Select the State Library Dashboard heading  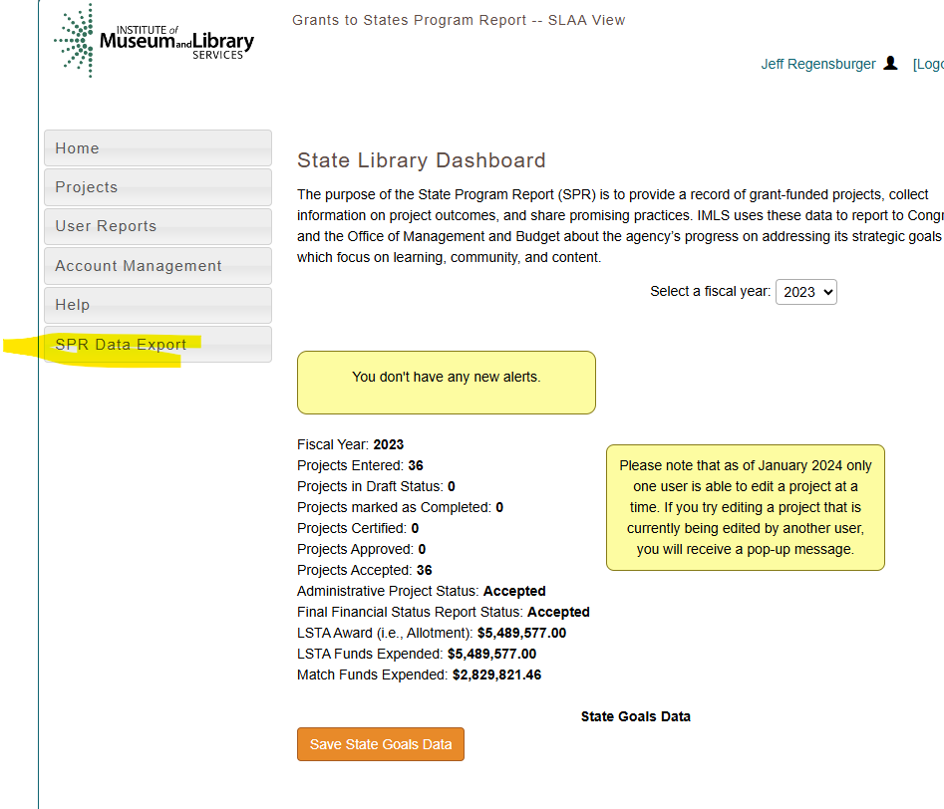[x=422, y=160]
